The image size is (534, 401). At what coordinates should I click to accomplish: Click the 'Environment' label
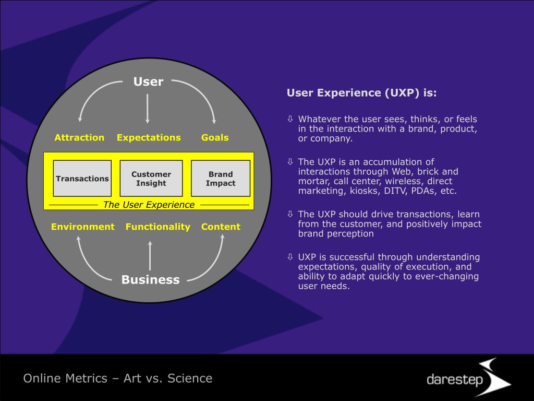pos(83,227)
